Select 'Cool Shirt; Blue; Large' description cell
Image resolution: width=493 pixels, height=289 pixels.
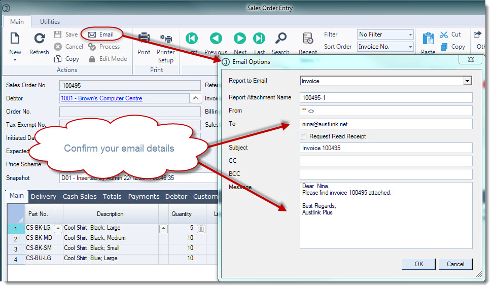coord(111,258)
